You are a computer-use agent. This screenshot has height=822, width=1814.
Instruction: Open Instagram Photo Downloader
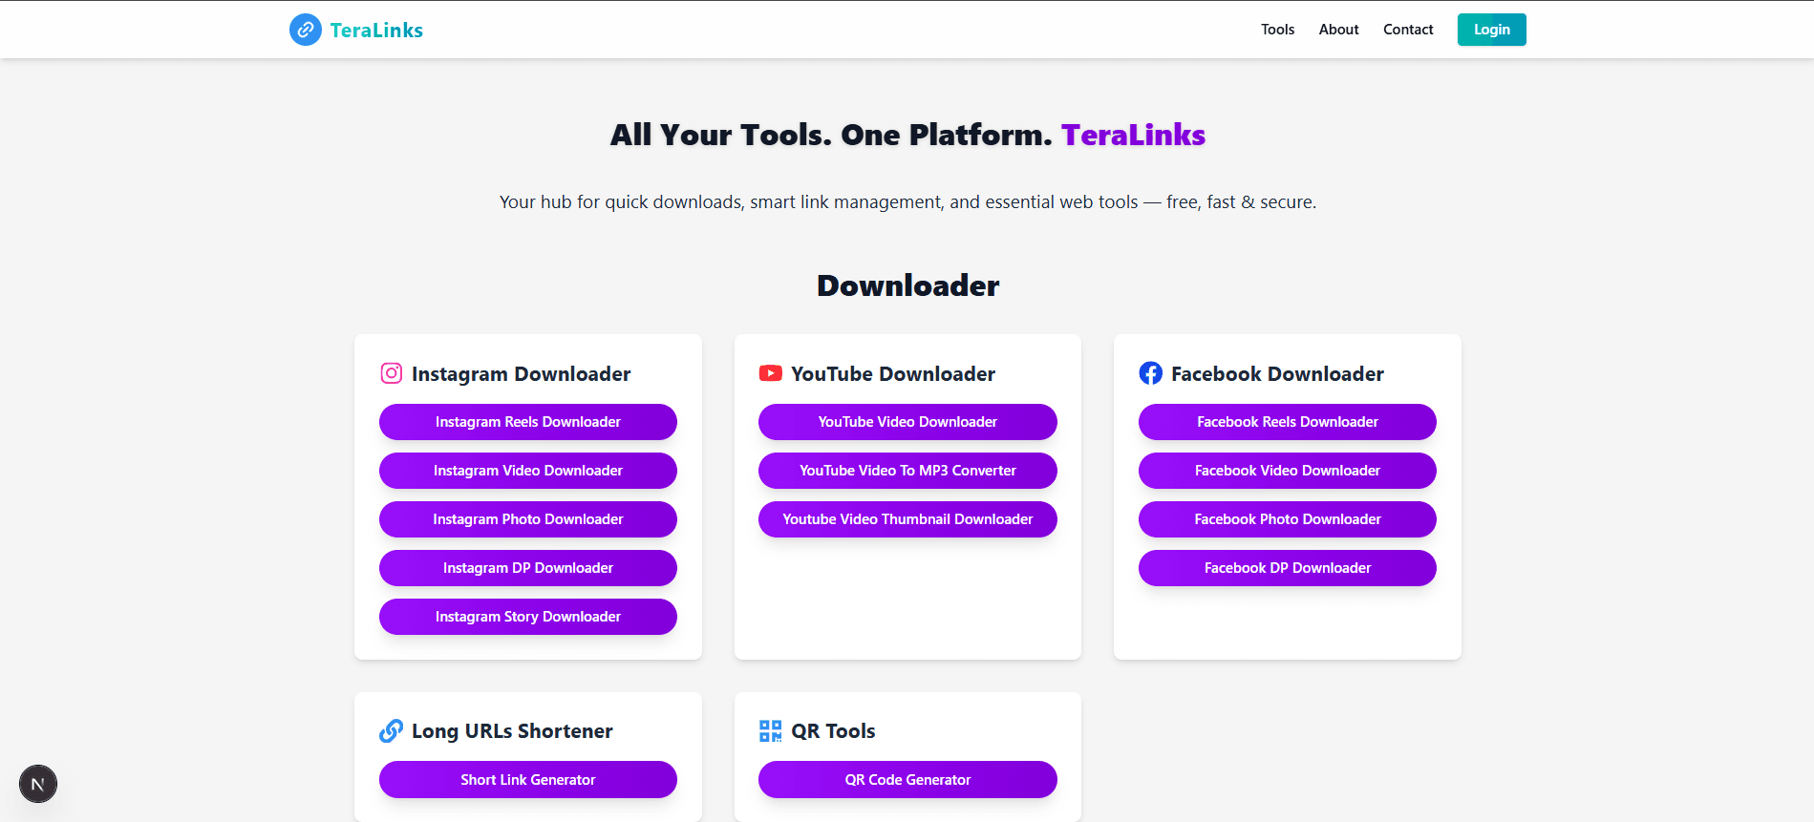click(528, 519)
